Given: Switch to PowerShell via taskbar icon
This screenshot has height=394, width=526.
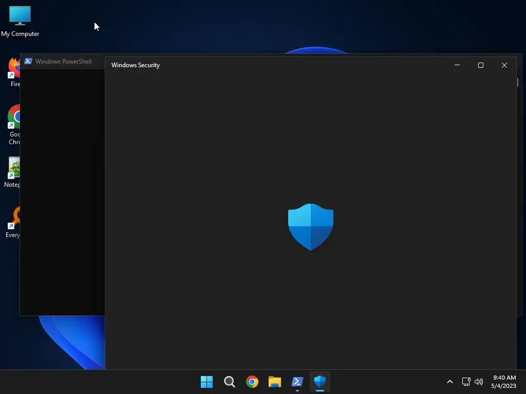Looking at the screenshot, I should tap(297, 382).
